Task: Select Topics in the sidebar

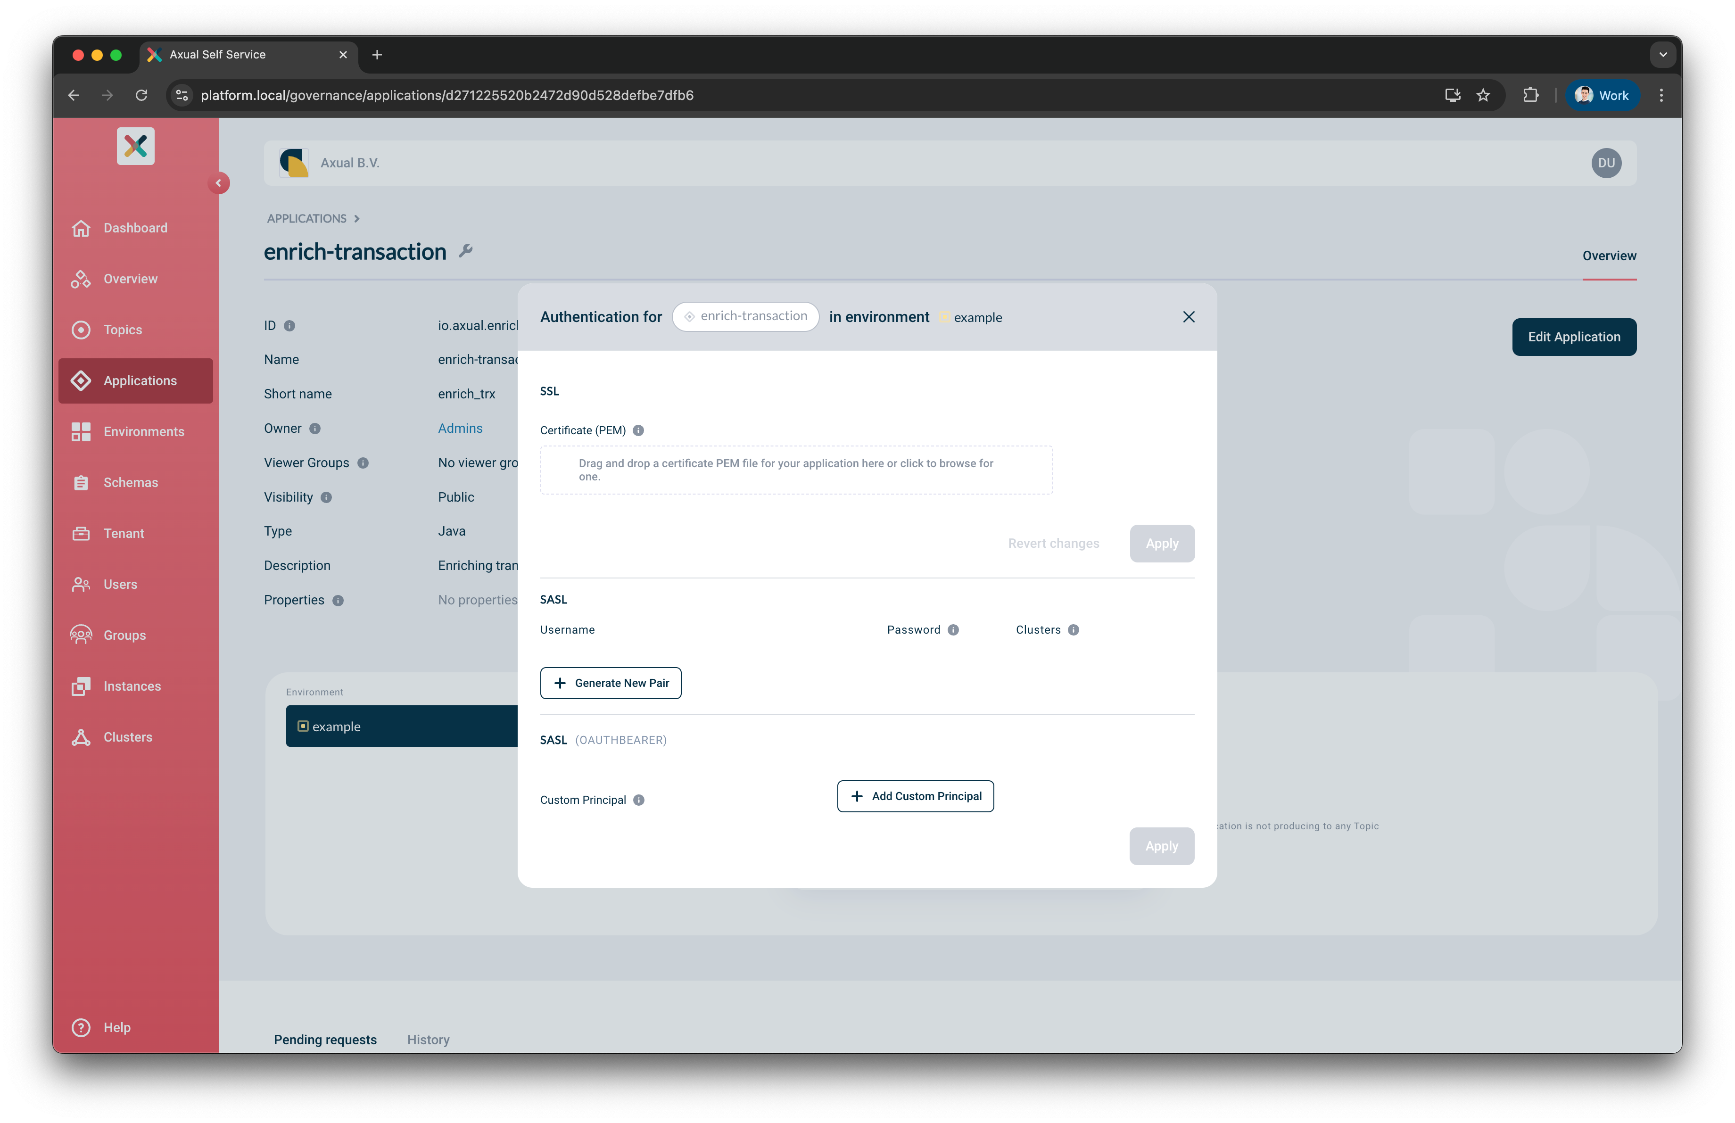Action: 122,330
